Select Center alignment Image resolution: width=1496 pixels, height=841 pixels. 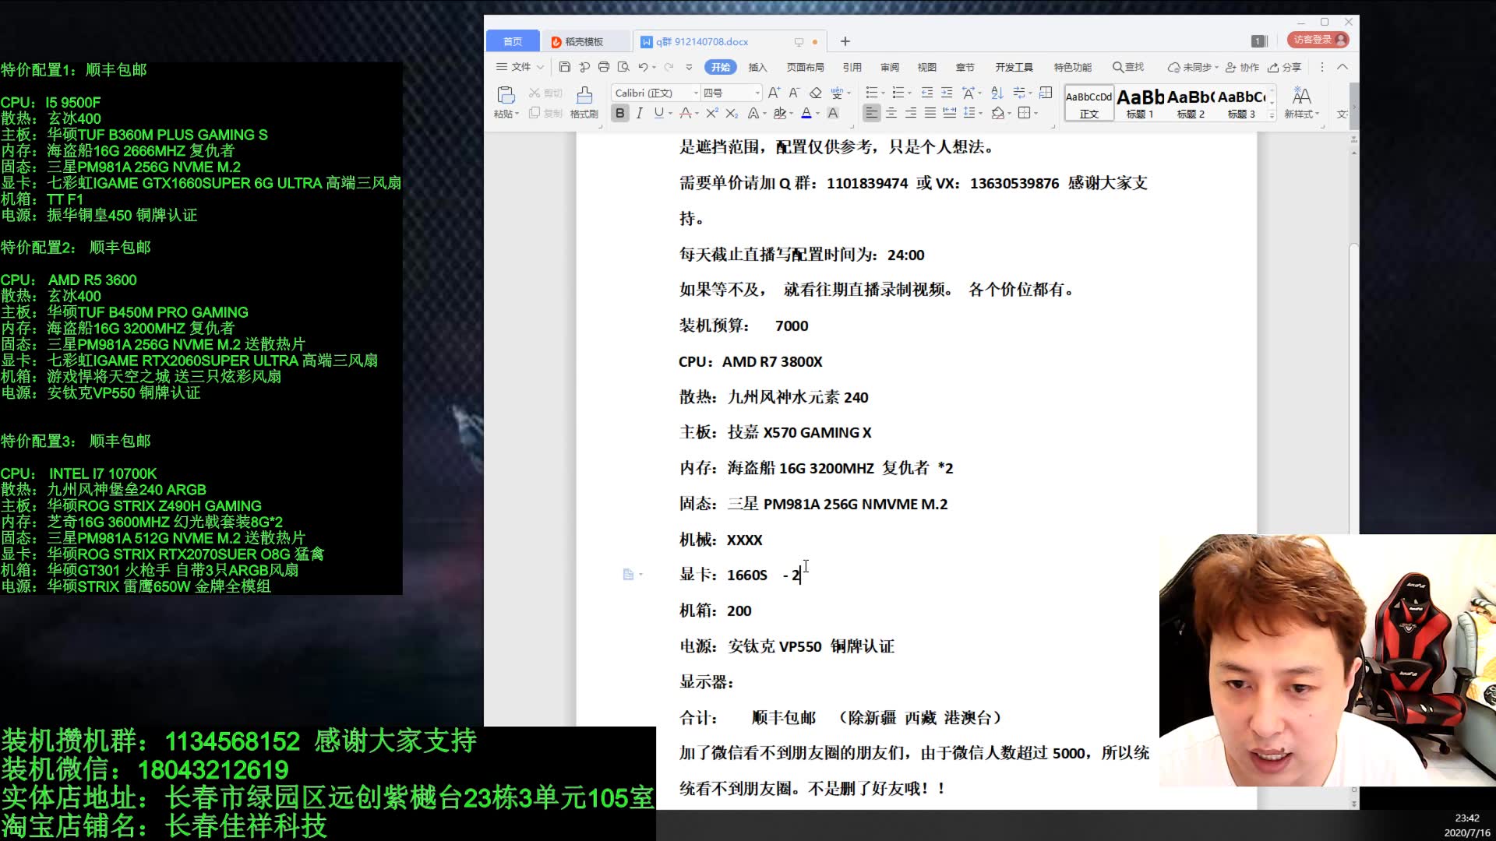click(891, 113)
